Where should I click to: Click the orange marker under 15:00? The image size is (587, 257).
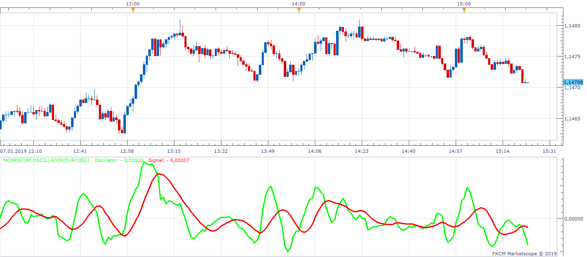coord(464,10)
